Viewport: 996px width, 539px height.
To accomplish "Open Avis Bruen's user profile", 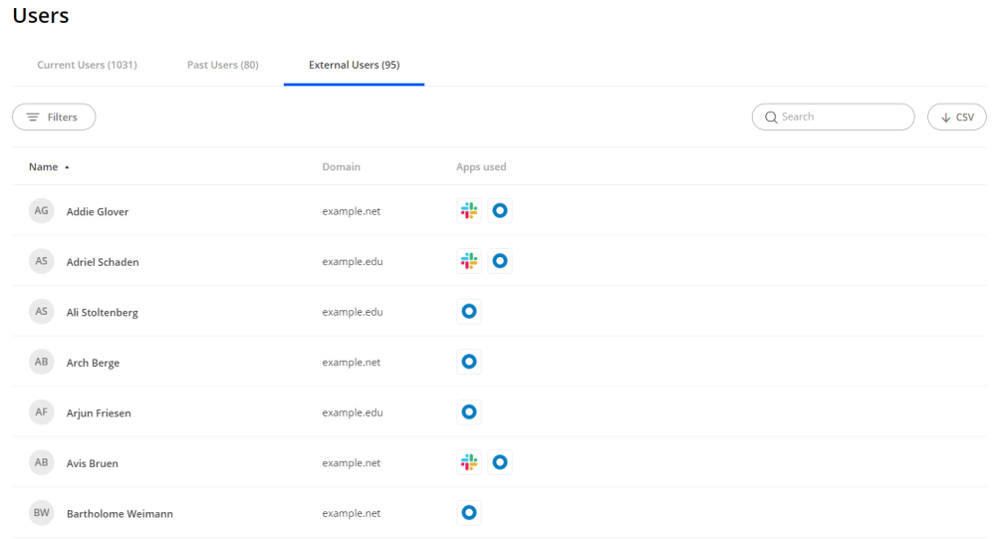I will tap(92, 463).
